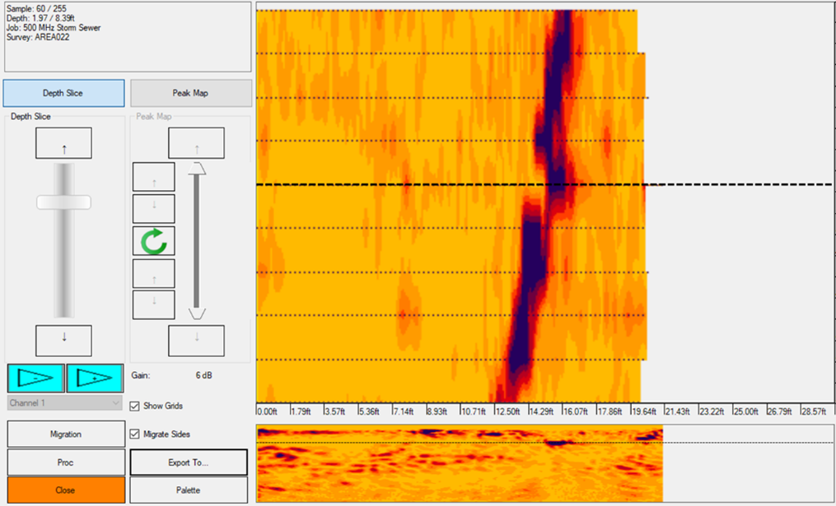Open the Palette button
This screenshot has height=506, width=836.
(188, 490)
